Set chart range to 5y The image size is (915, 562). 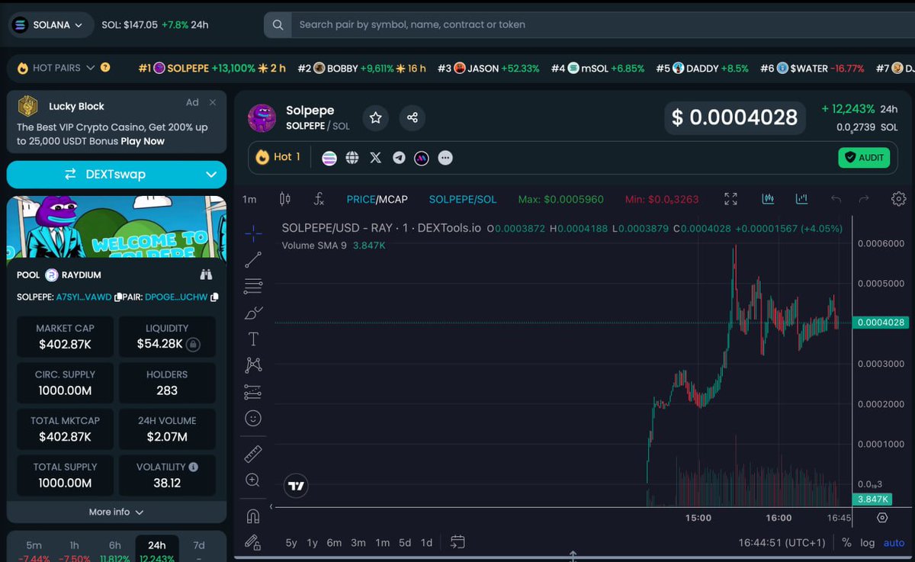(291, 543)
